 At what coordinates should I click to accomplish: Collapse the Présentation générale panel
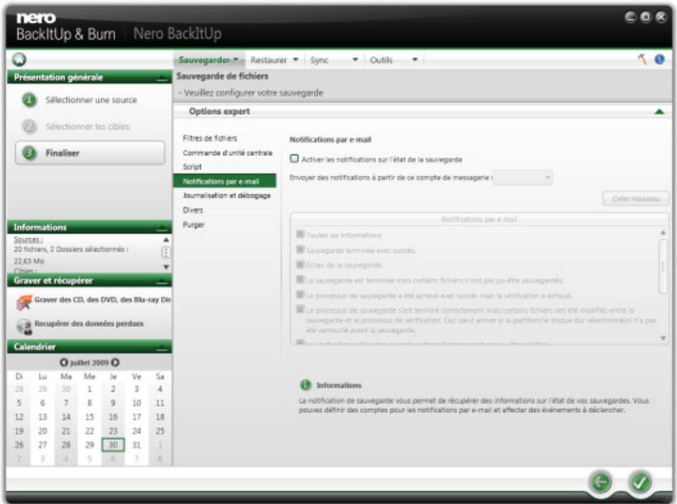tap(162, 78)
